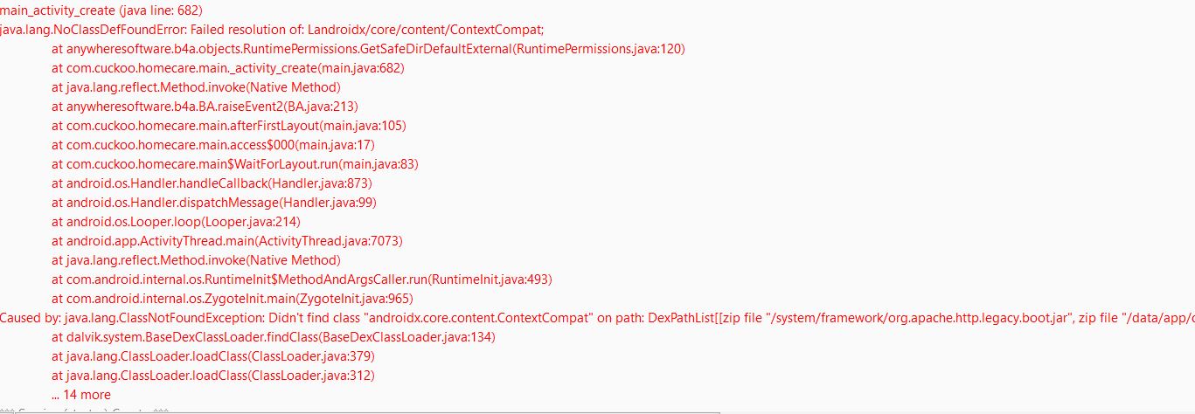Click the ActivityThread.main(ActivityThread.java:7073) line
The height and width of the screenshot is (414, 1195).
coord(226,241)
